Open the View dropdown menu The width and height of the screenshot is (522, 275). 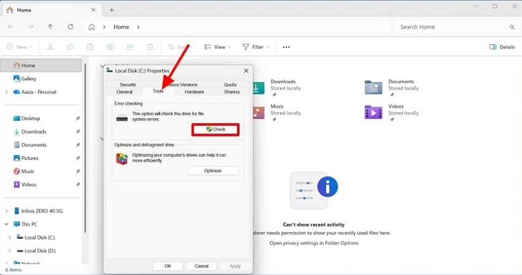tap(217, 47)
